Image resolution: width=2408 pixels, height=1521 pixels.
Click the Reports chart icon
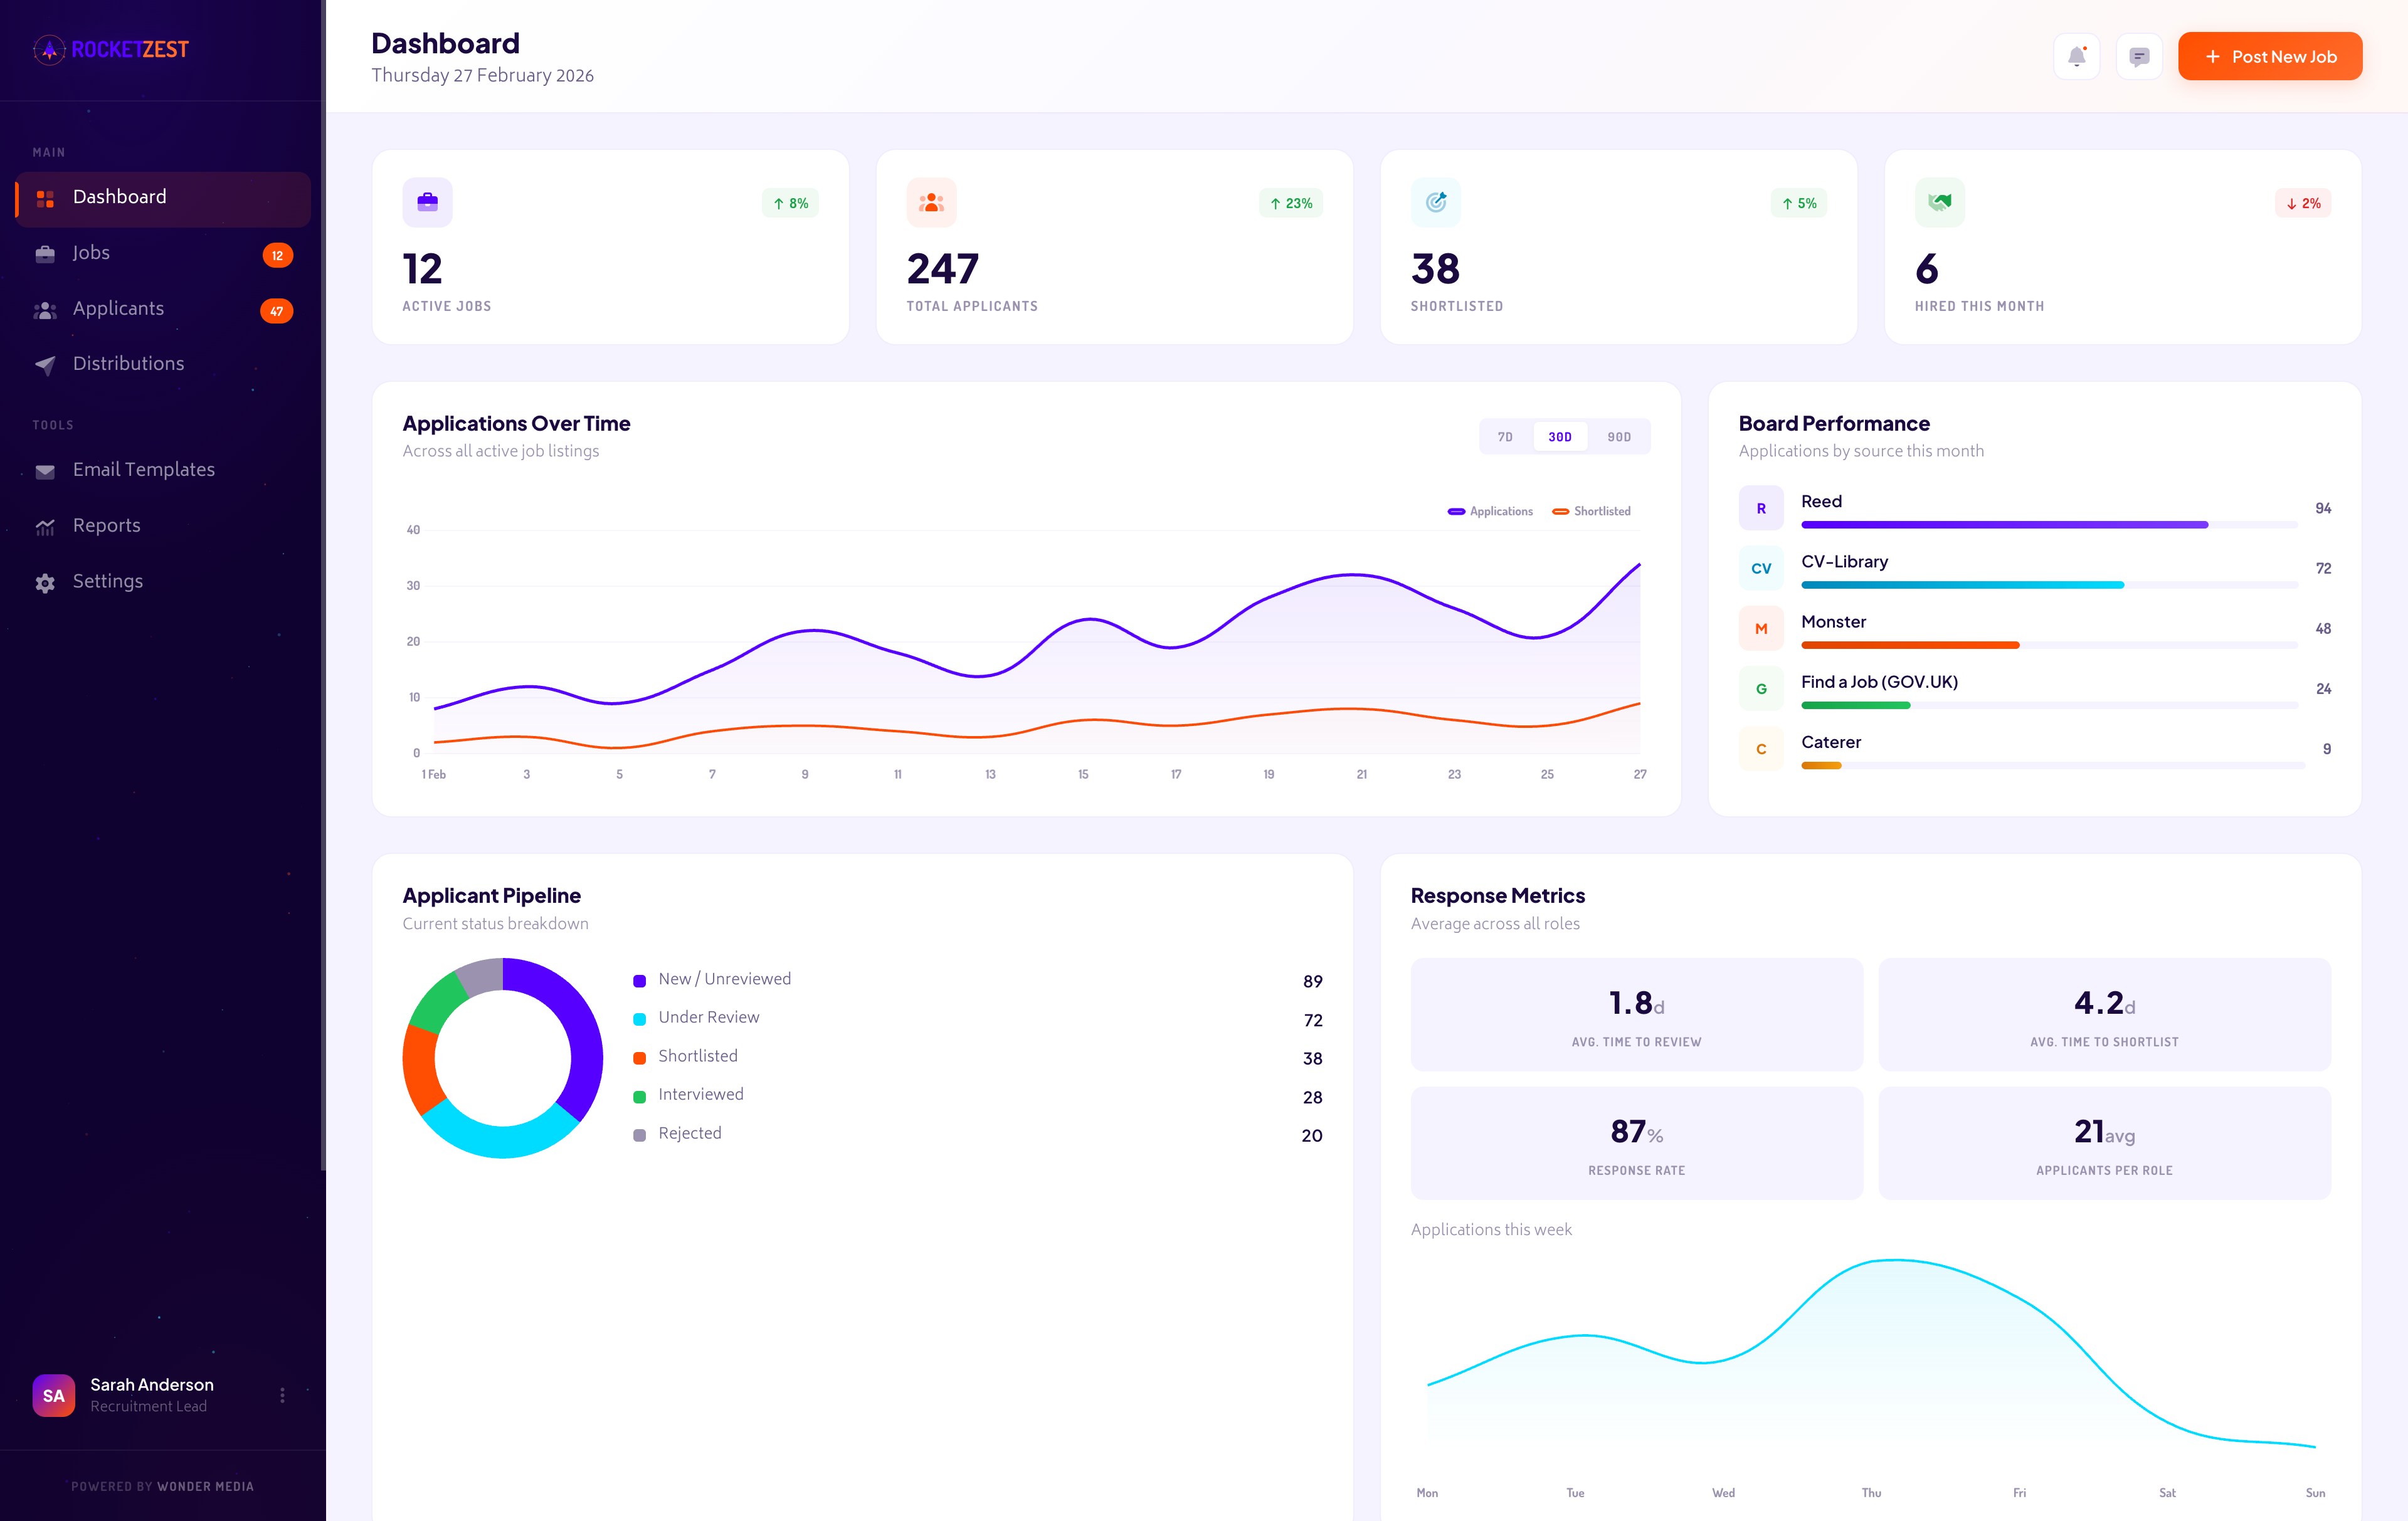(x=45, y=527)
